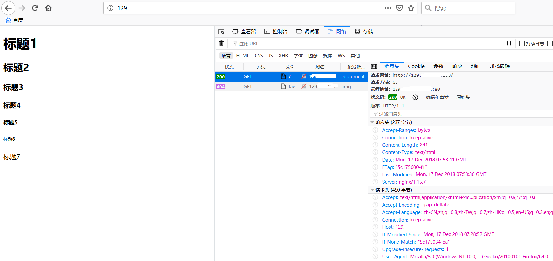Open the 堆栈跟踪 details tab
The height and width of the screenshot is (261, 553).
point(500,66)
